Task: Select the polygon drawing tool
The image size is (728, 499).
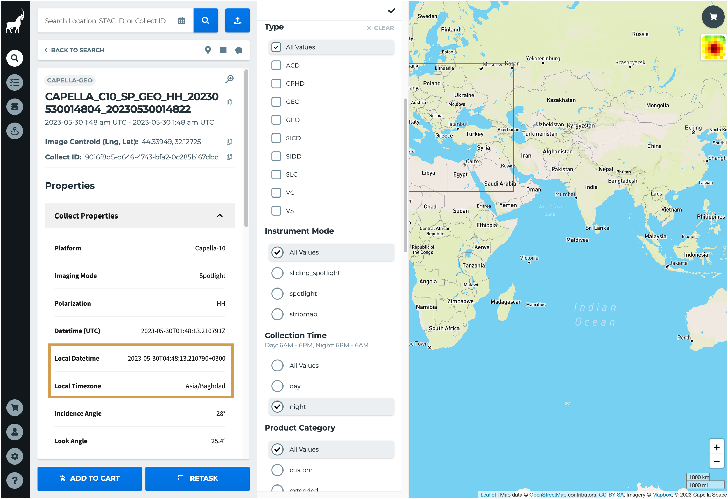Action: click(x=238, y=50)
